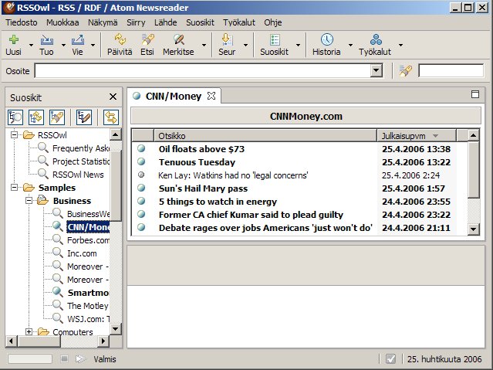
Task: Click status dot for 5 things to watch
Action: pos(141,201)
